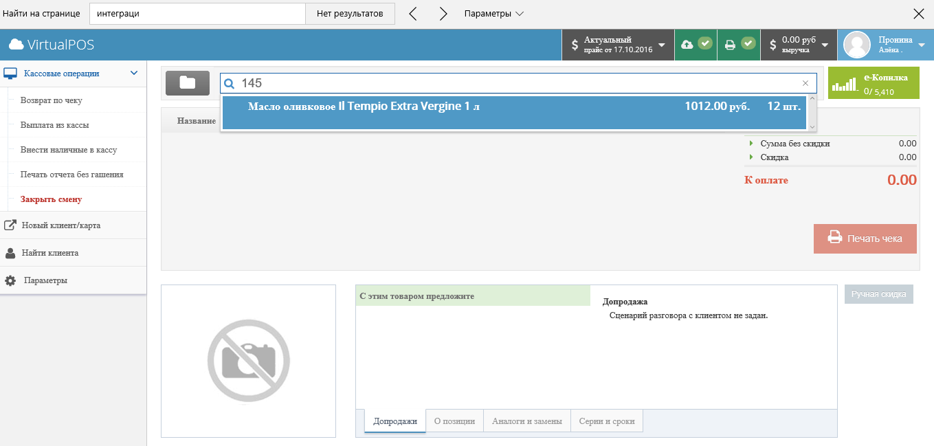This screenshot has height=446, width=934.
Task: Switch to the О позиции tab
Action: [x=454, y=421]
